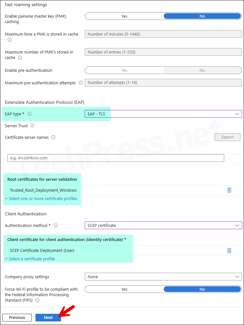Set PMK caching to Yes

(x=124, y=16)
